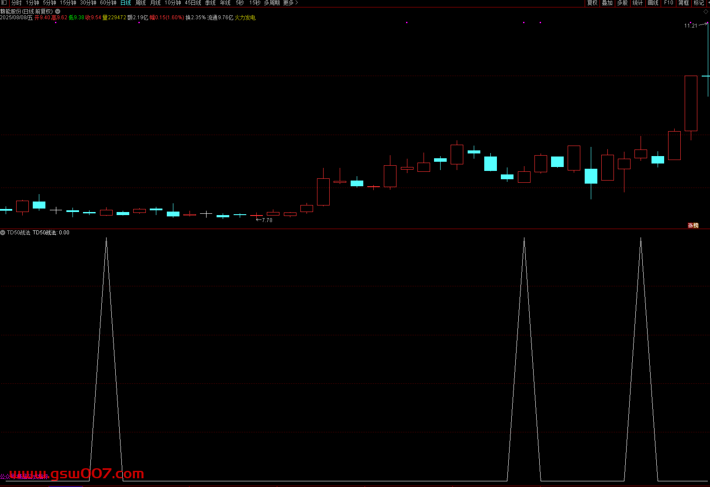Click the TD50战法: 0.00 indicator value

coord(51,233)
